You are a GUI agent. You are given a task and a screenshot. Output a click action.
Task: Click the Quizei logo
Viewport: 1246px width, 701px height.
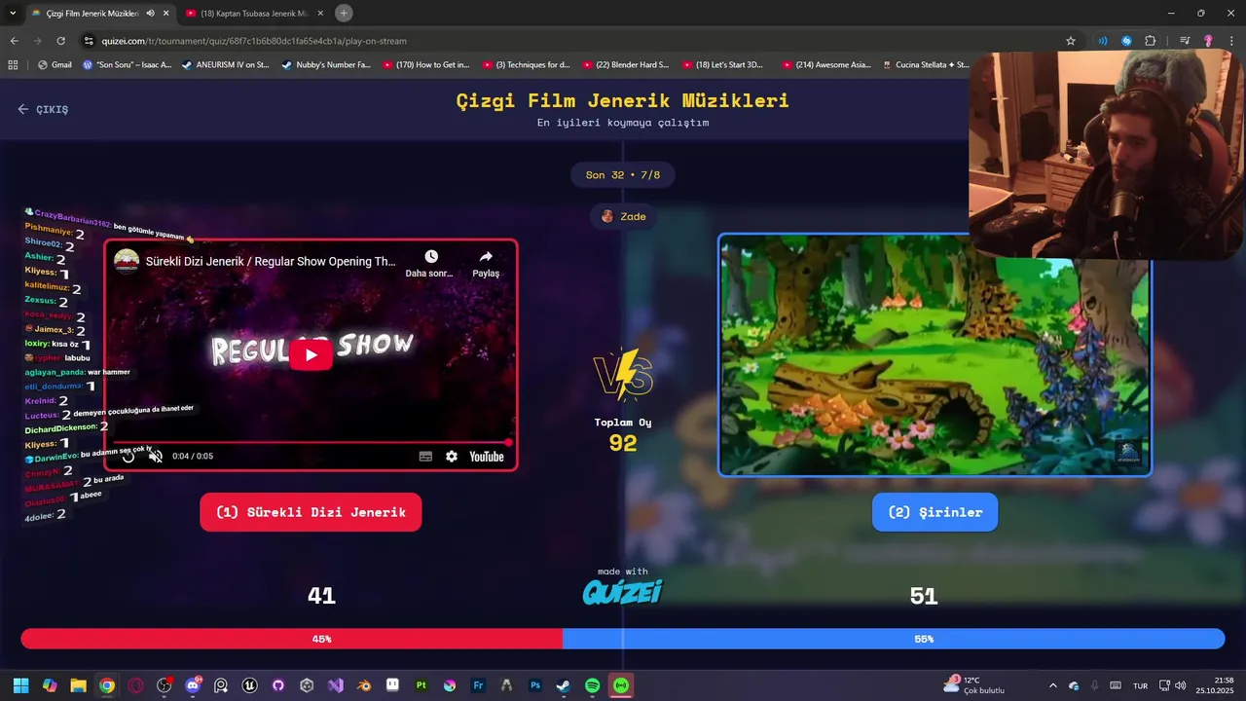coord(622,591)
